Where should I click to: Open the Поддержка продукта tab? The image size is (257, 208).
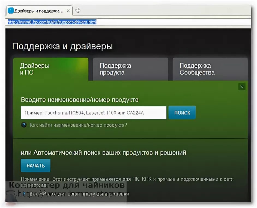point(130,69)
